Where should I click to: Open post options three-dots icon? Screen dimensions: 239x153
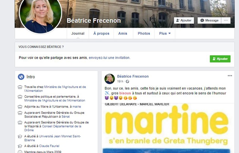click(x=230, y=76)
